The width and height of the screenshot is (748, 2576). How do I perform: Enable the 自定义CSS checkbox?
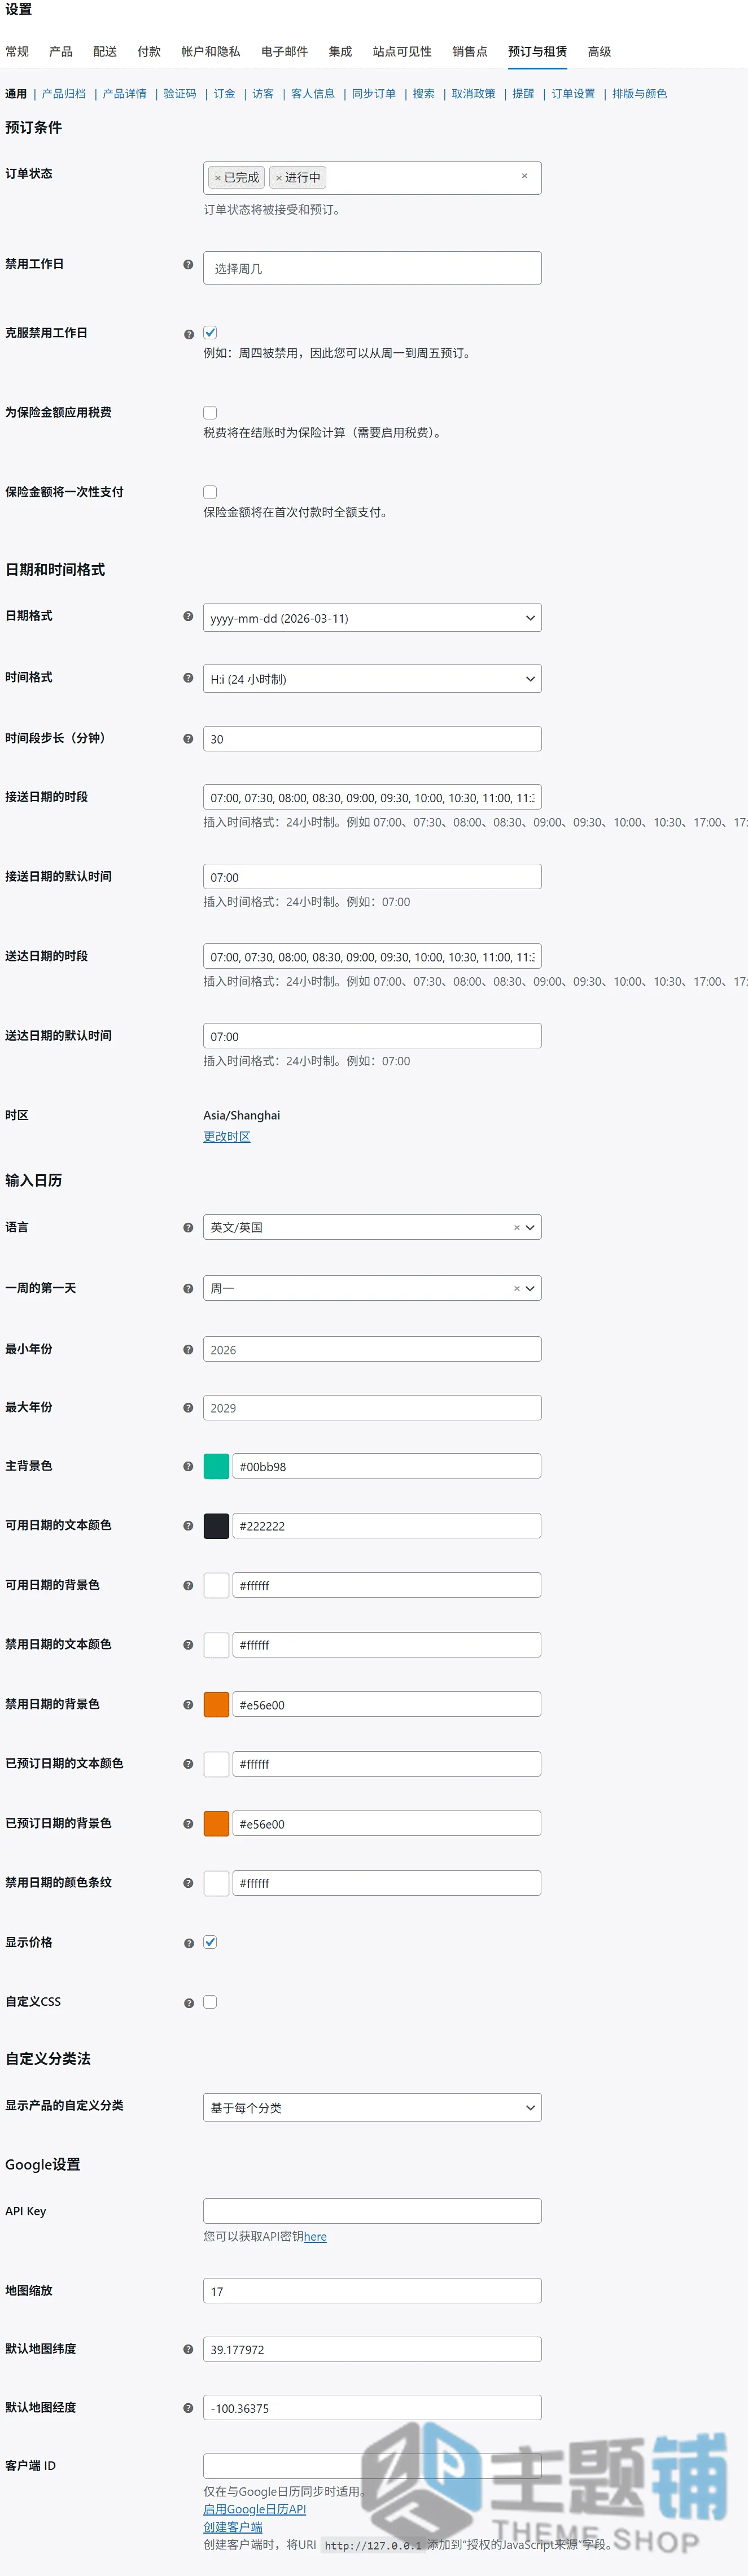coord(210,2002)
